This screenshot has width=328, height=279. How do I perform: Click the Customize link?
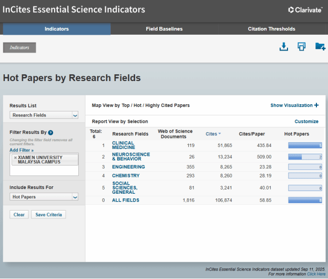(x=306, y=122)
